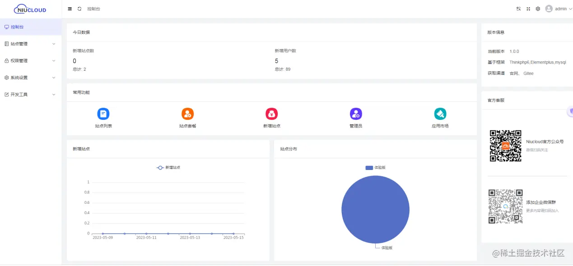Open the blue 站点列表 shortcut icon

[x=103, y=114]
